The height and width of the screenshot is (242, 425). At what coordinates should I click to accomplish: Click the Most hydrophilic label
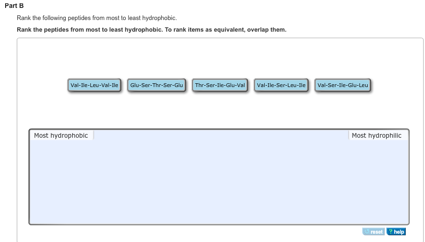coord(377,135)
